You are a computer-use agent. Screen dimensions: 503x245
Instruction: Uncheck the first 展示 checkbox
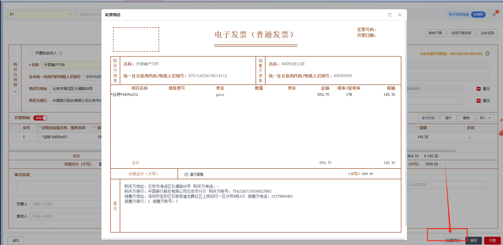pyautogui.click(x=478, y=89)
